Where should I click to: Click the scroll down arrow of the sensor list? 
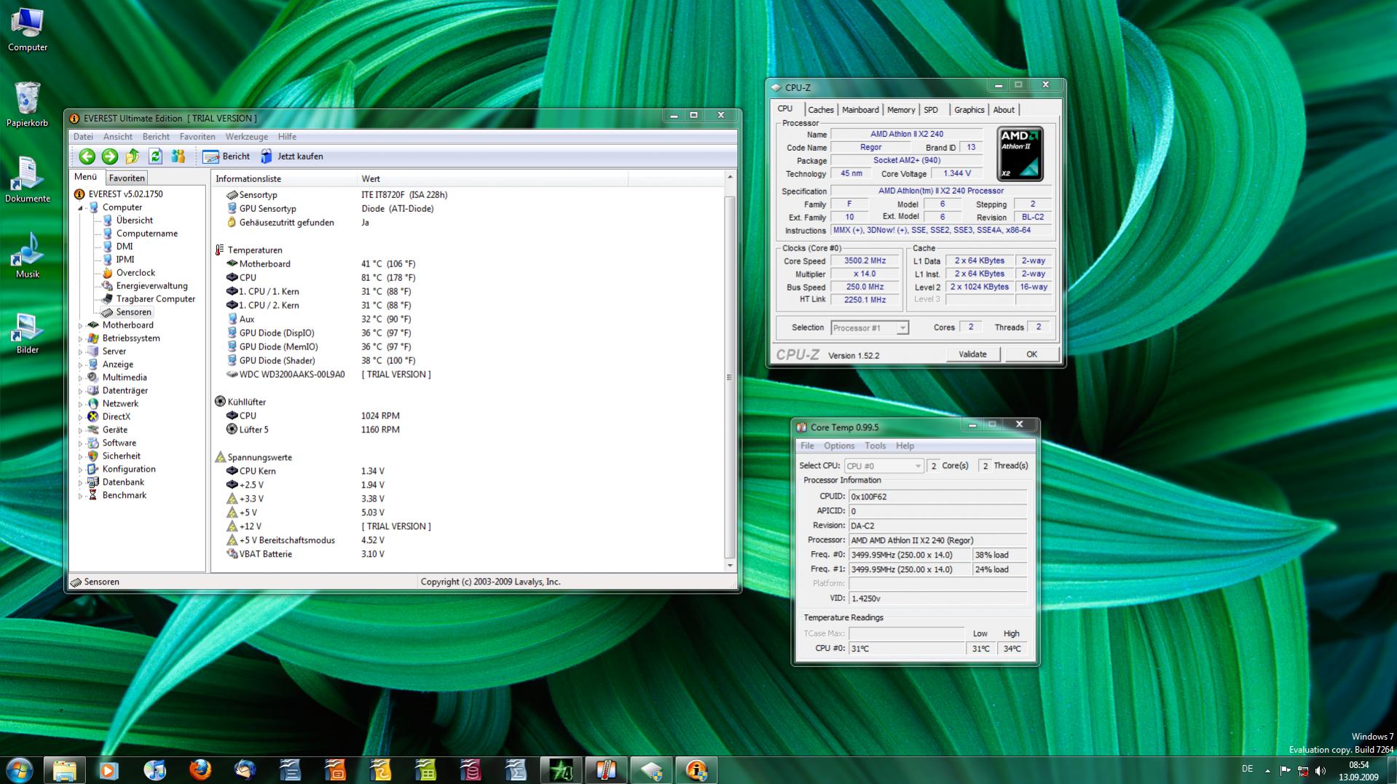click(x=730, y=565)
